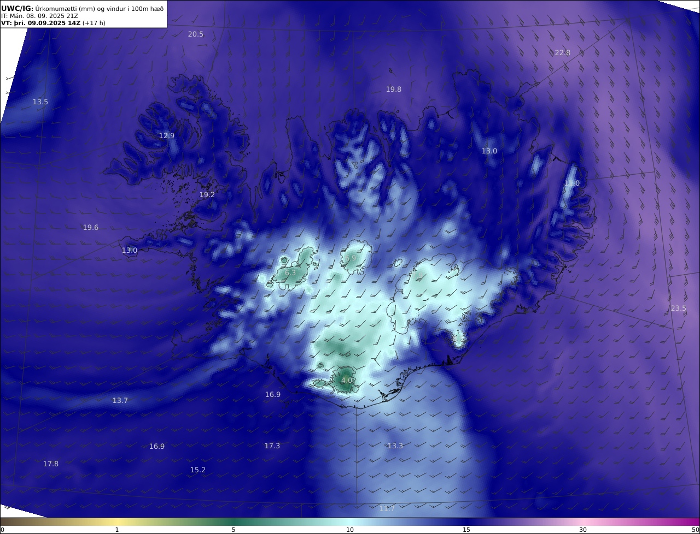Click the colorbar tick label 50
Image resolution: width=700 pixels, height=534 pixels.
[695, 530]
